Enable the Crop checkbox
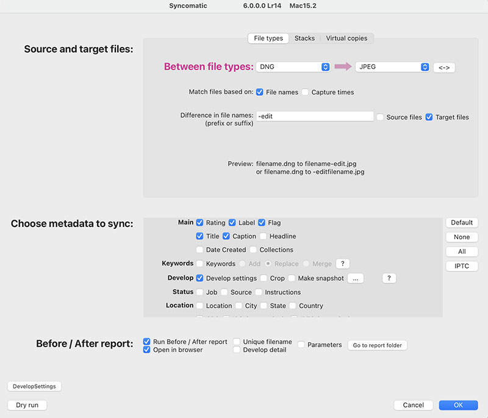Screen dimensions: 488x418 coord(264,278)
